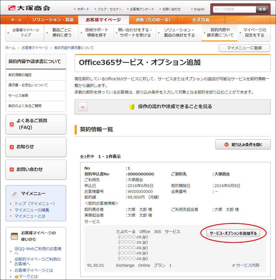Open サービス検索 in sidebar
The image size is (276, 280).
(x=36, y=96)
